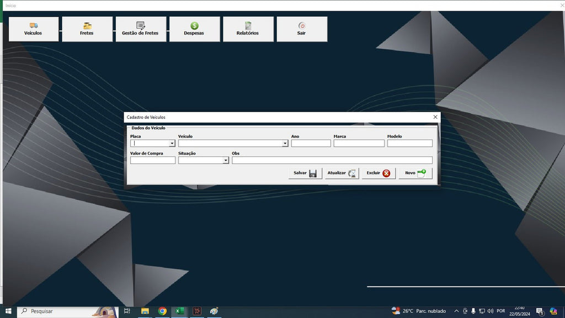Open the Relatórios section
565x318 pixels.
(248, 29)
